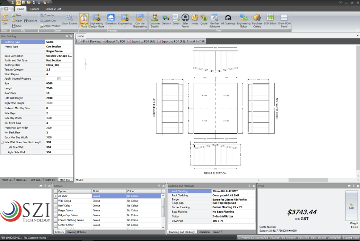Screen dimensions: 360x241
Task: Pin the Main Building panel
Action: (x=67, y=36)
